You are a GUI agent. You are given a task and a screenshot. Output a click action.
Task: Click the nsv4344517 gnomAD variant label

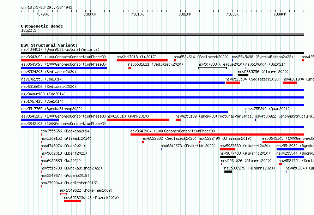60,49
